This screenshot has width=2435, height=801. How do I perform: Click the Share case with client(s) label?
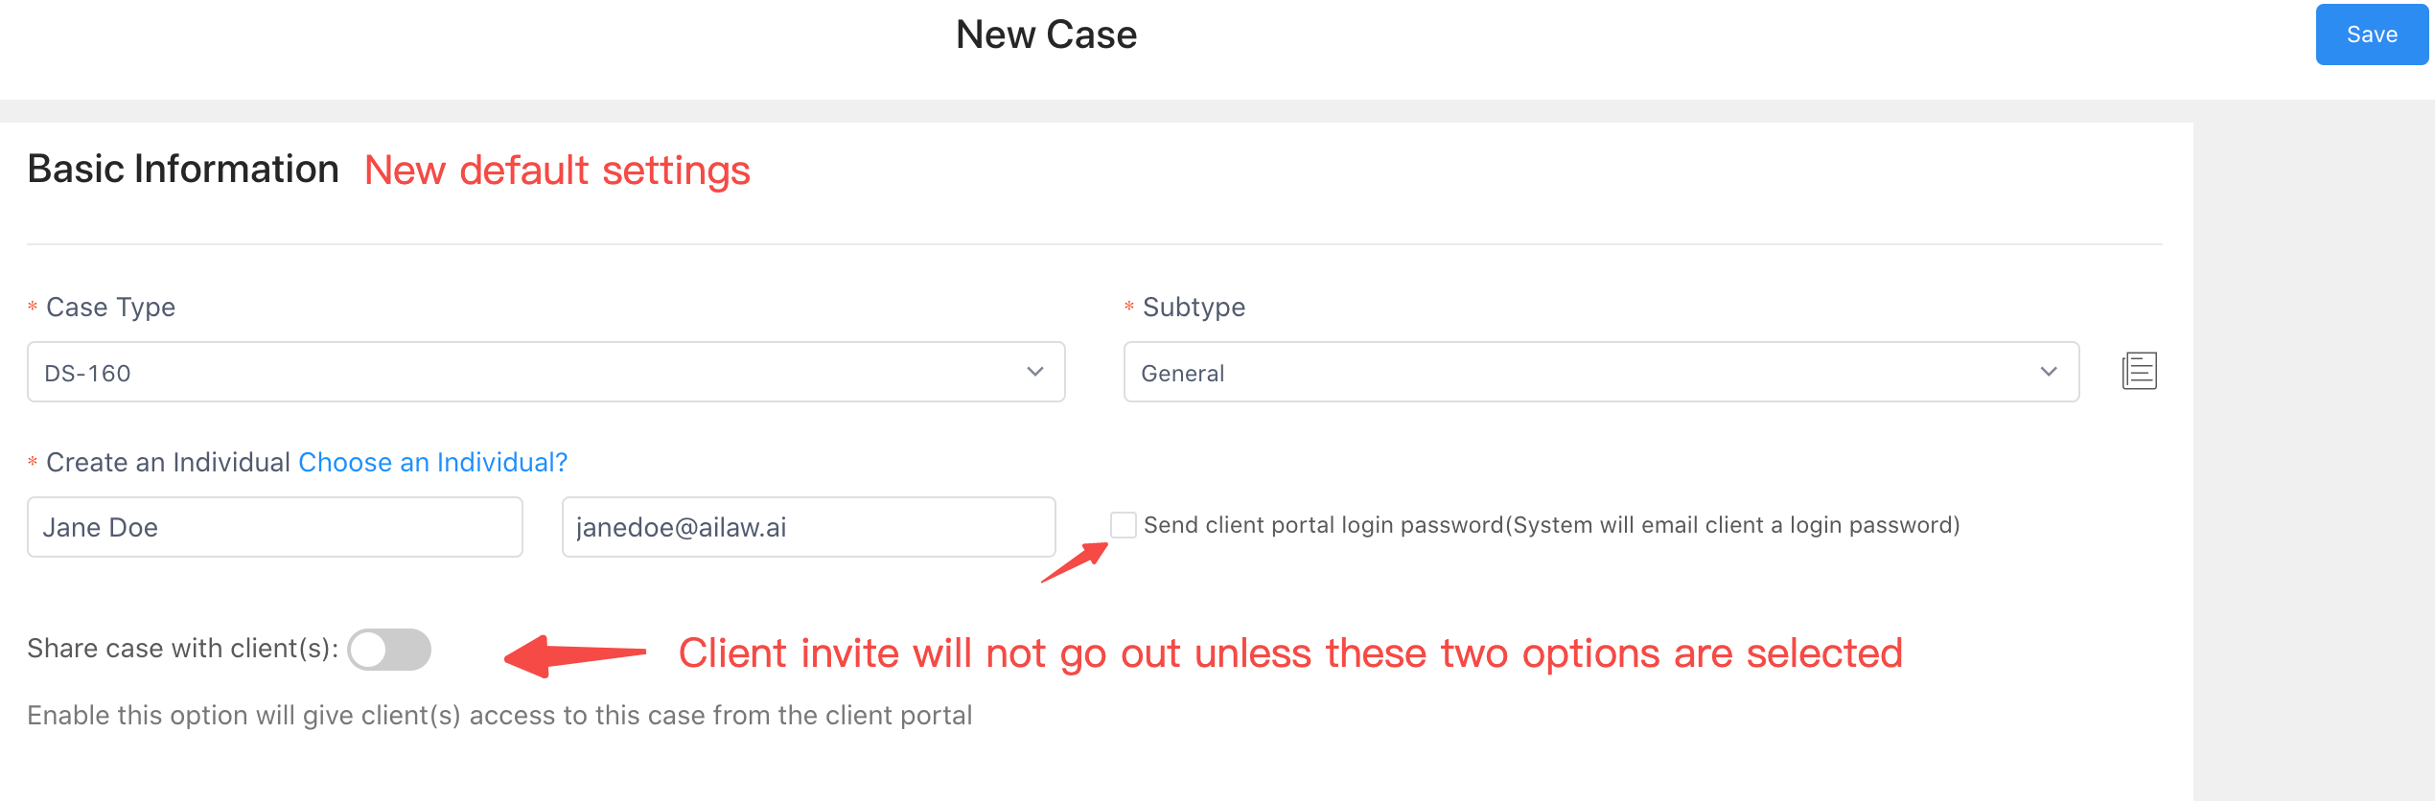pyautogui.click(x=182, y=649)
